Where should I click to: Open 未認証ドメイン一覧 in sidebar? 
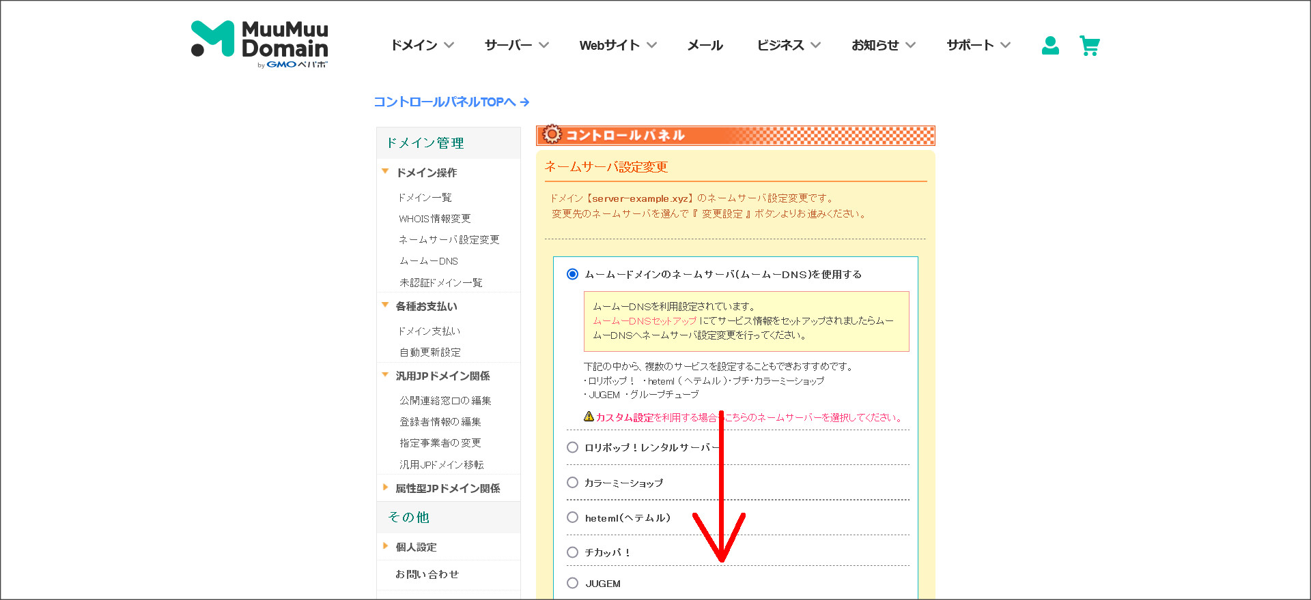coord(440,282)
